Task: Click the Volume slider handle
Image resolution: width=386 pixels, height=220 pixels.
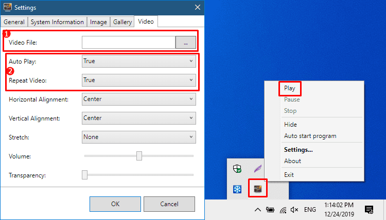Action: (139, 156)
